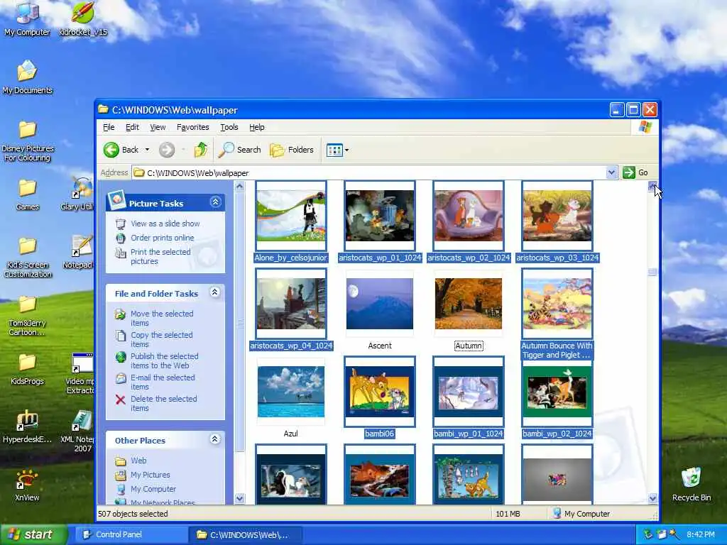
Task: Select aristocats_wp_02_1024 thumbnail
Action: (469, 216)
